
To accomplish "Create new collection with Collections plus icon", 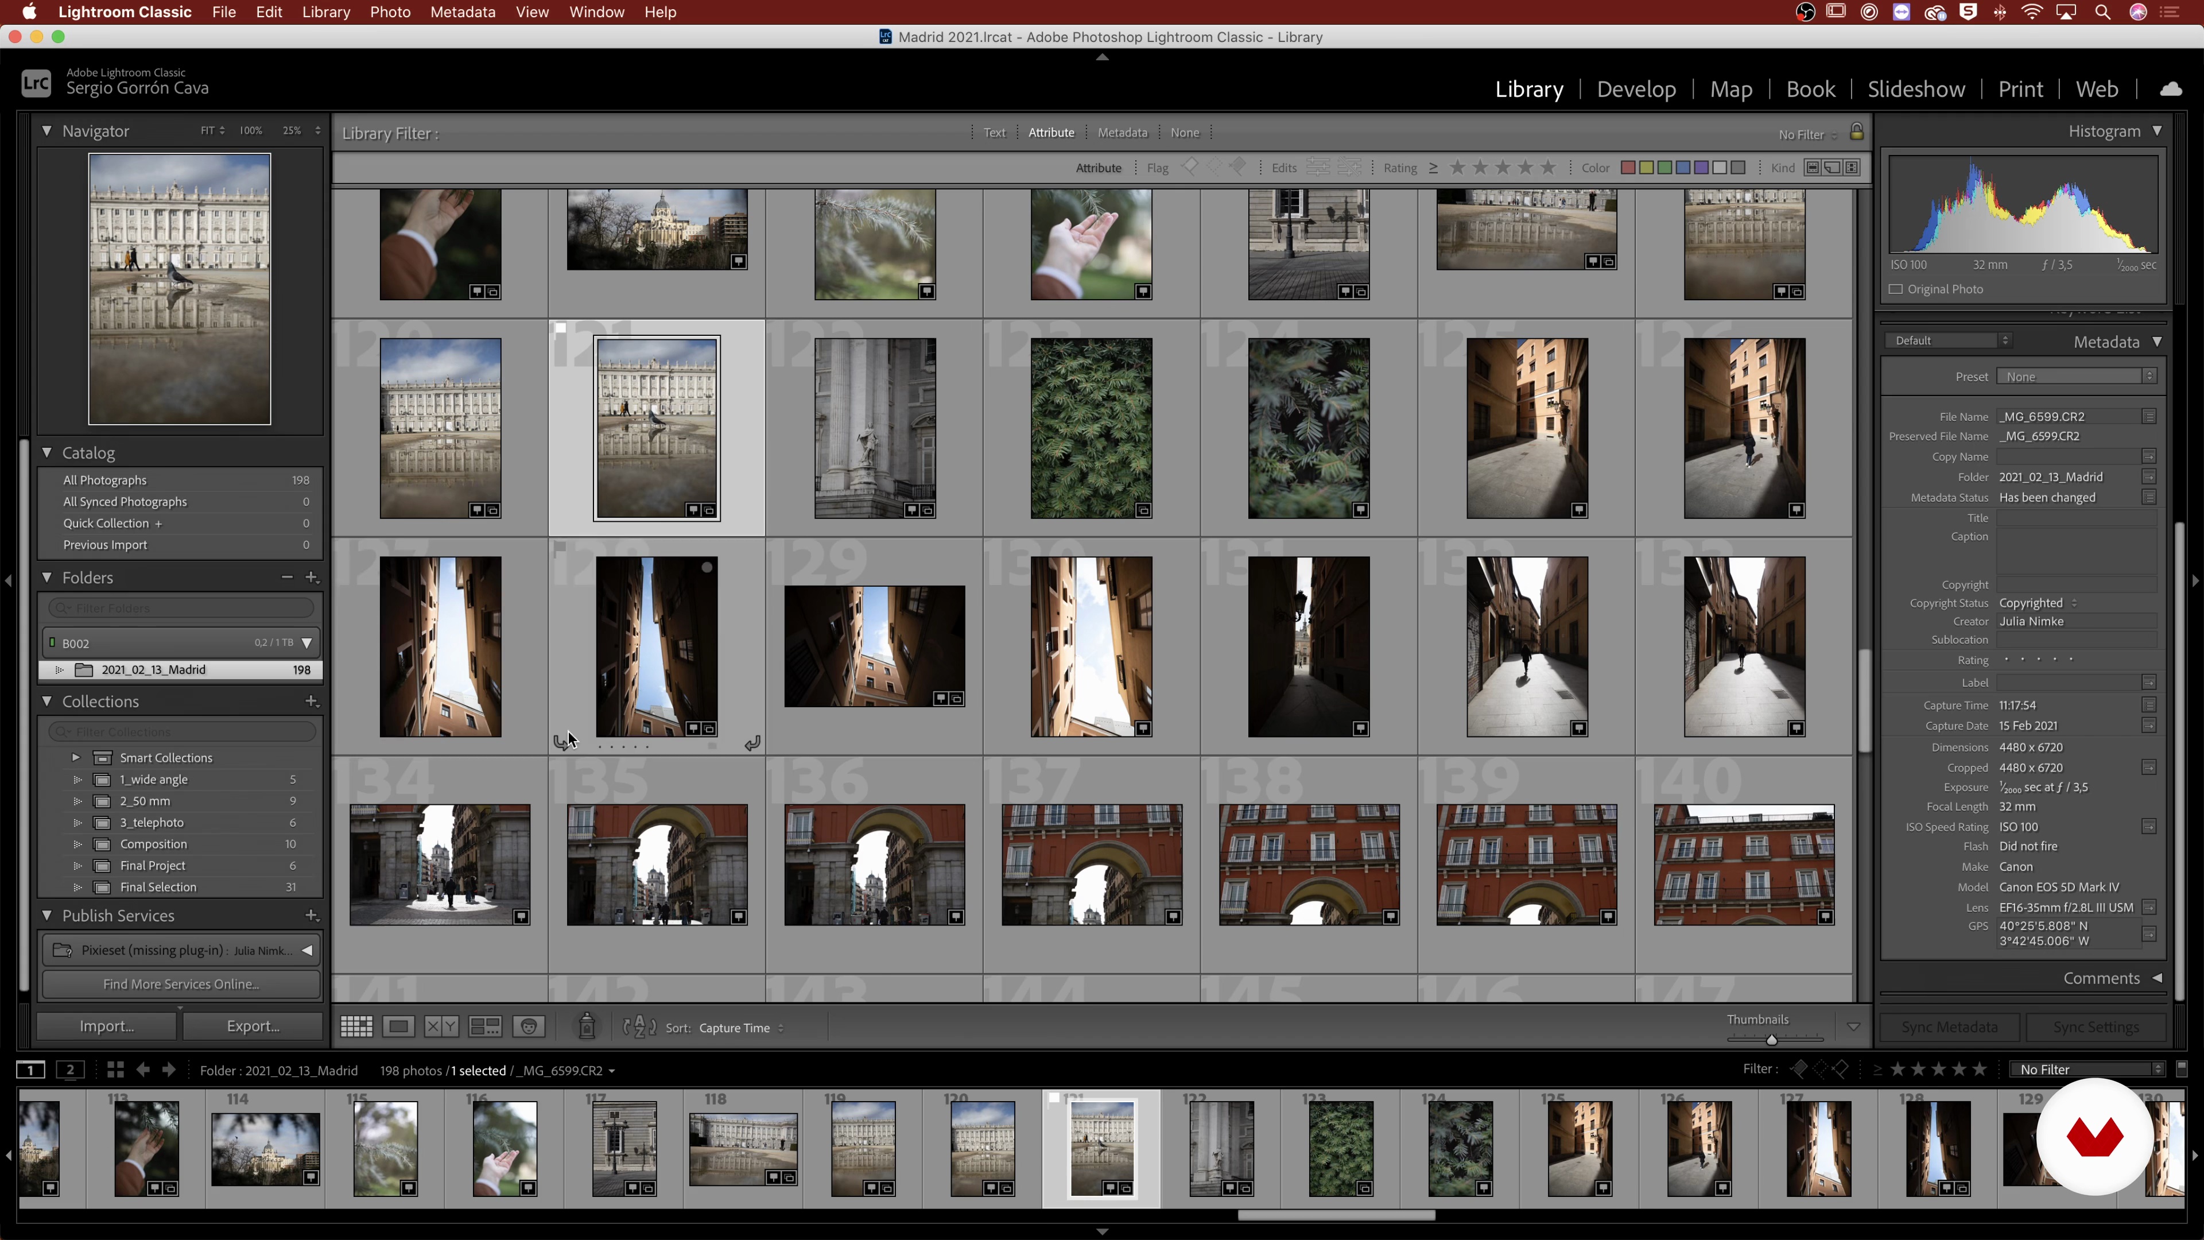I will click(312, 702).
